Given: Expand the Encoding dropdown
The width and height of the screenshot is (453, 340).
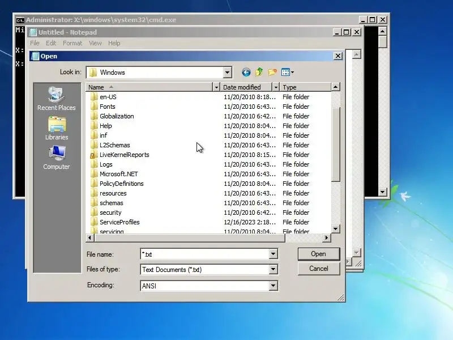Looking at the screenshot, I should pos(273,286).
